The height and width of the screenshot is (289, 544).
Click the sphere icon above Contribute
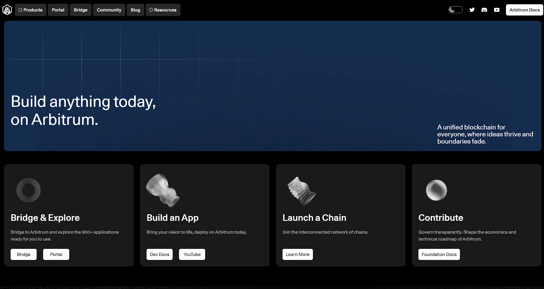pos(436,190)
